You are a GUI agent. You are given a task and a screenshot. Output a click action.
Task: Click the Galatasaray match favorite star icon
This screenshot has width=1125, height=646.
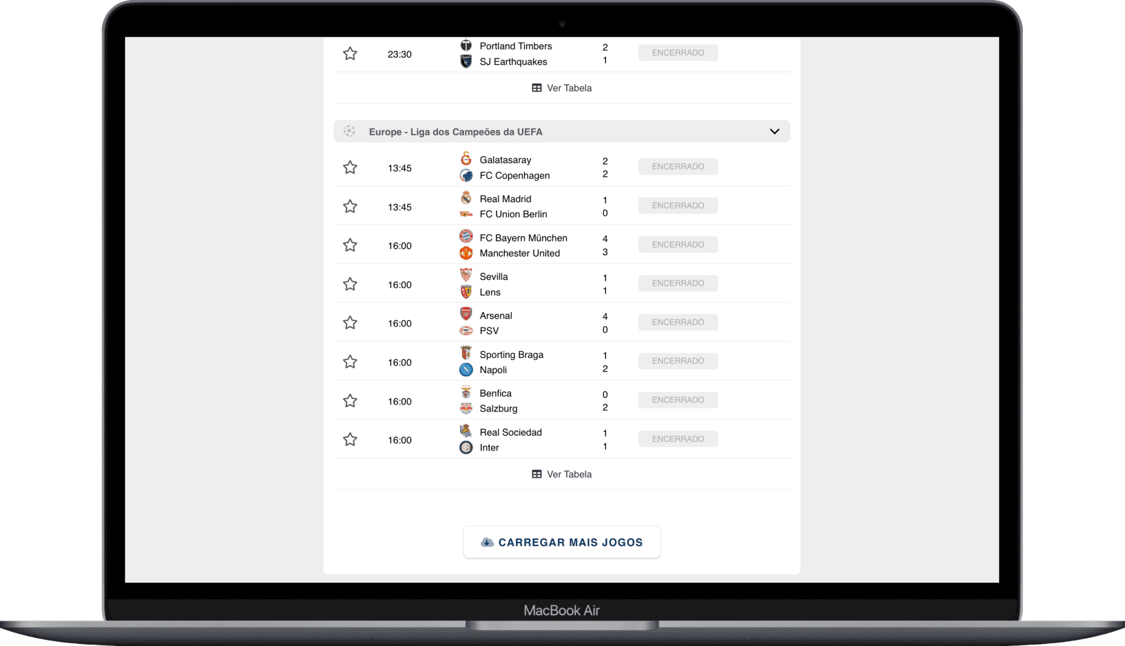[350, 167]
